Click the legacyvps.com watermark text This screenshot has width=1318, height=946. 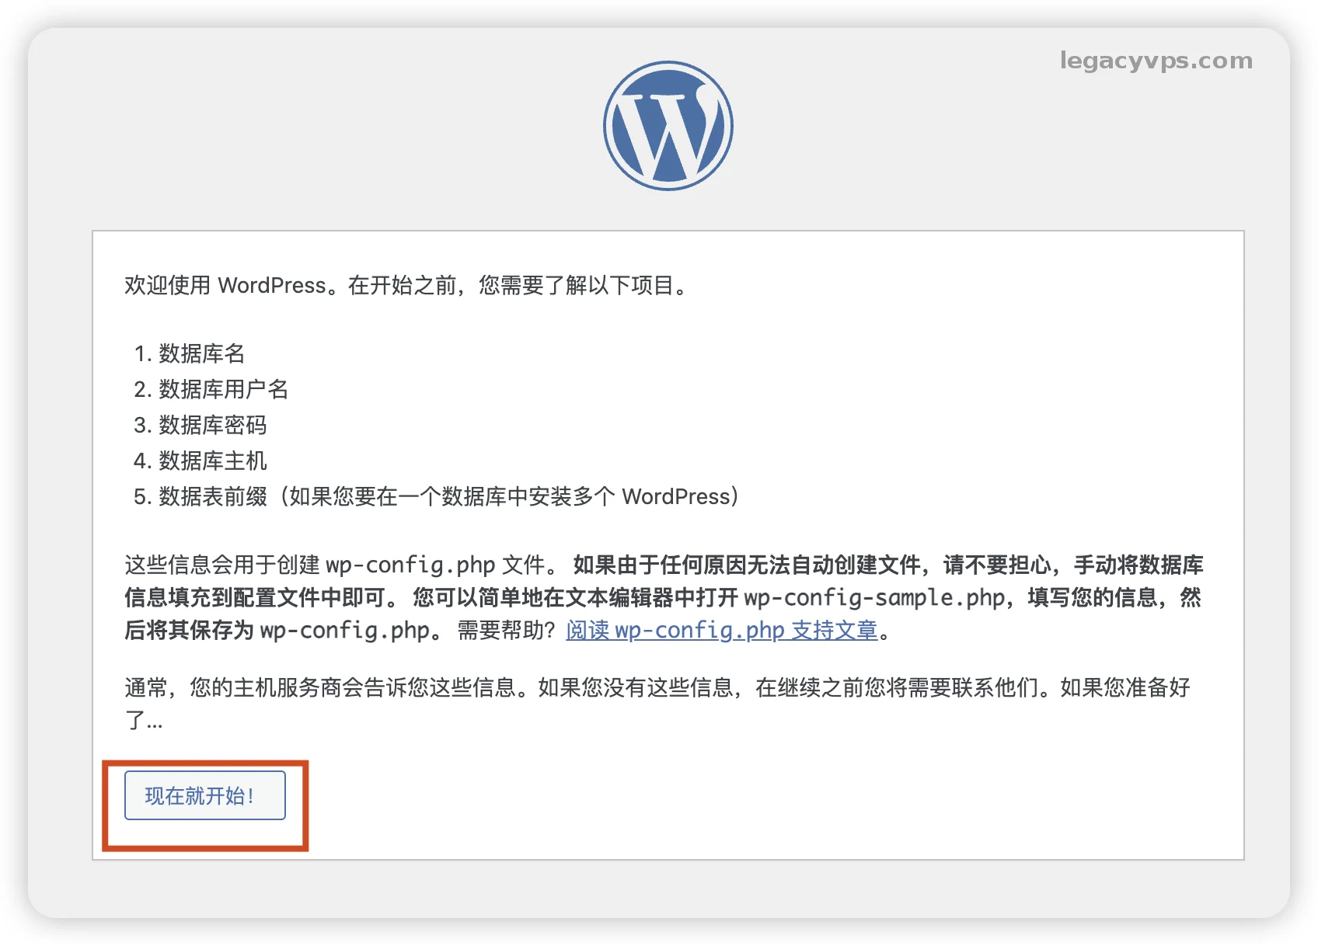pyautogui.click(x=1156, y=61)
